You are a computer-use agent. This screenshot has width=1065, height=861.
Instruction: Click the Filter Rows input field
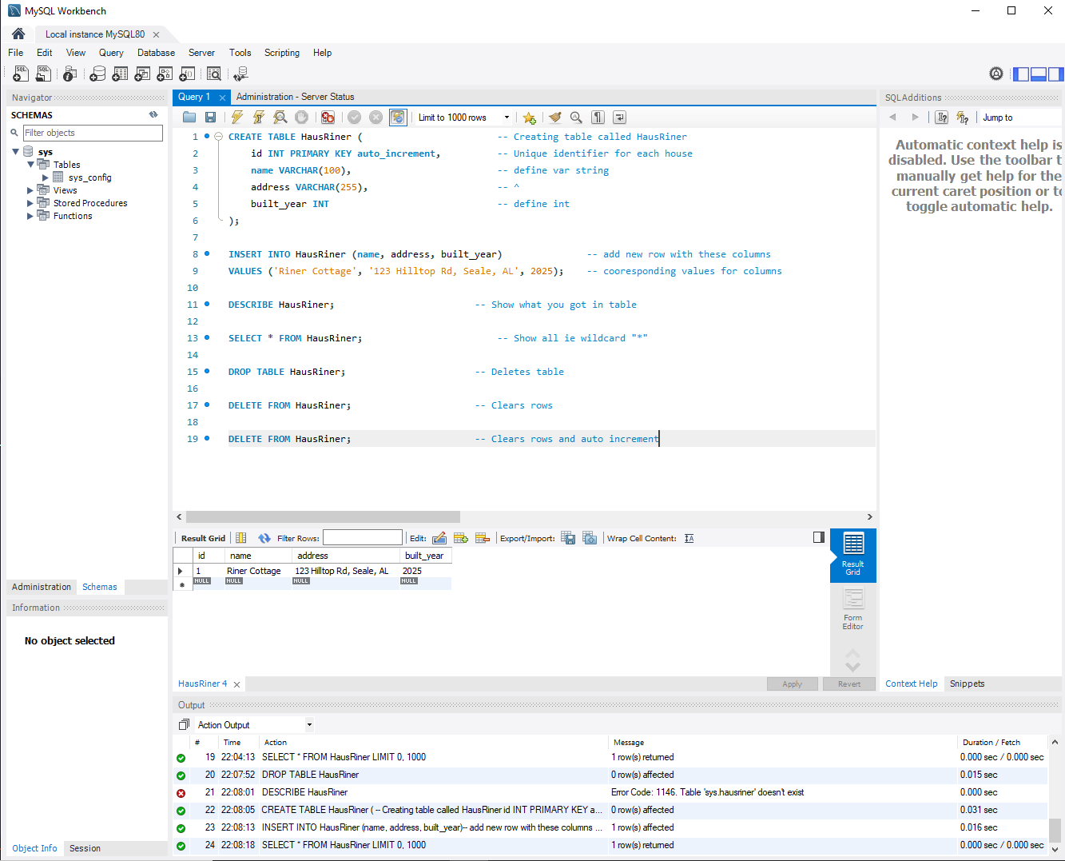[363, 538]
